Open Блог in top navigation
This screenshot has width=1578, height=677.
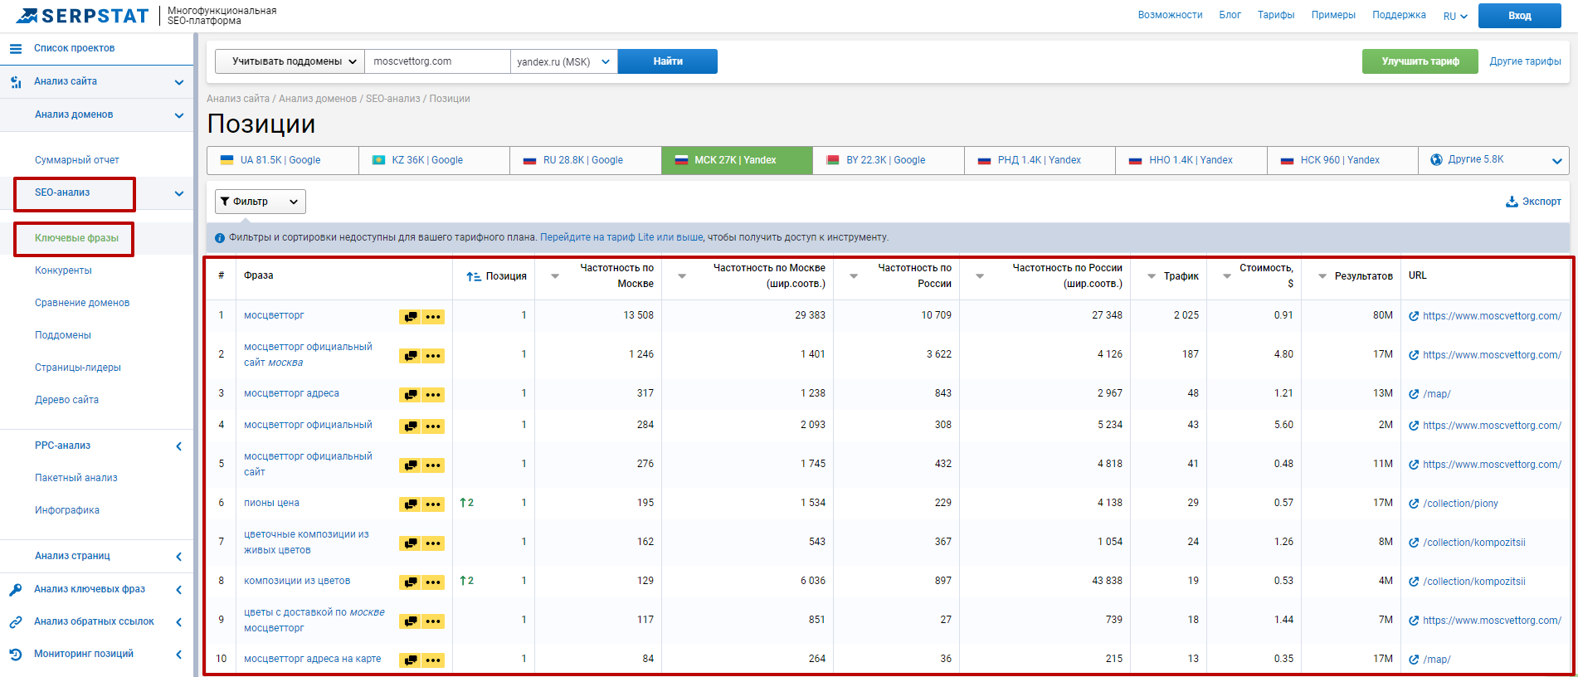pos(1230,15)
